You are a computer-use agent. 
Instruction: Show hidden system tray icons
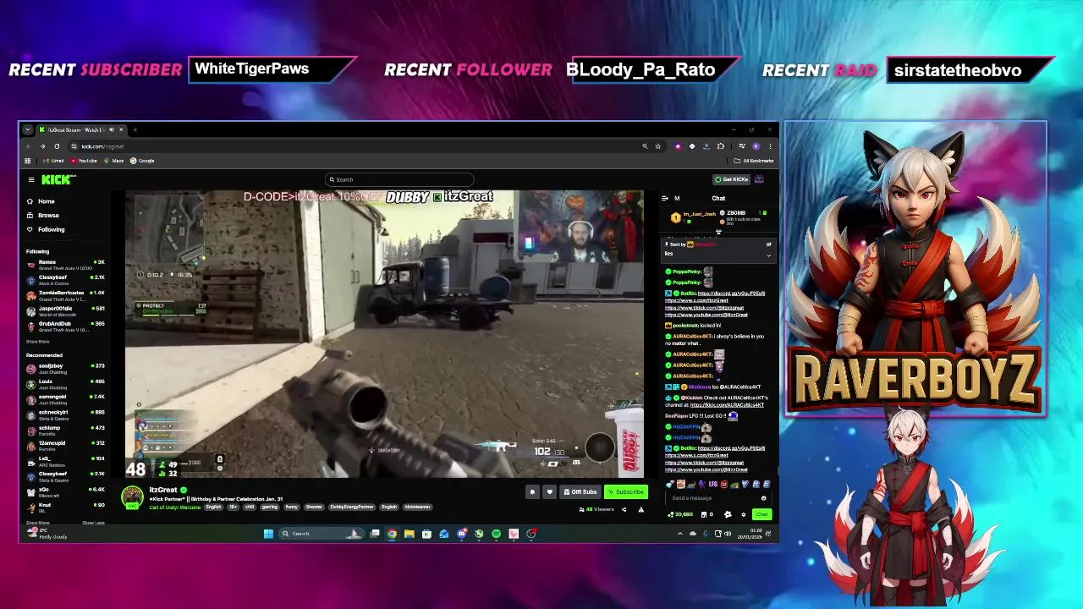[679, 534]
